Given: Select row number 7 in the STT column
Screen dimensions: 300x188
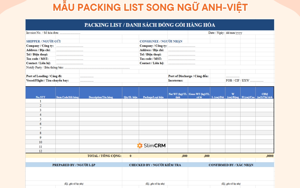Looking at the screenshot, I should tap(40, 128).
